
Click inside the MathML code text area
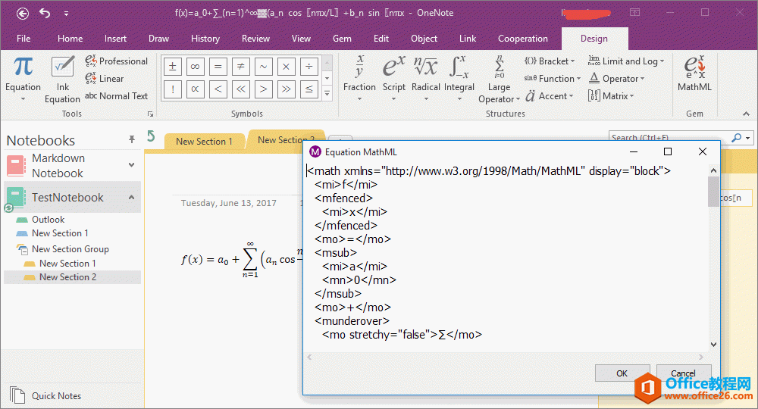(x=506, y=258)
